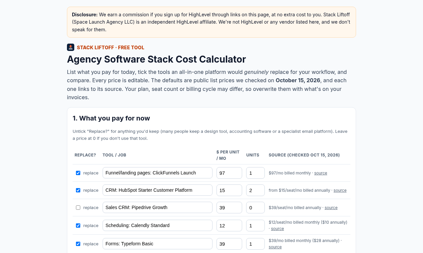The image size is (423, 253).
Task: Edit the Typeform Basic tool name field
Action: click(x=158, y=244)
